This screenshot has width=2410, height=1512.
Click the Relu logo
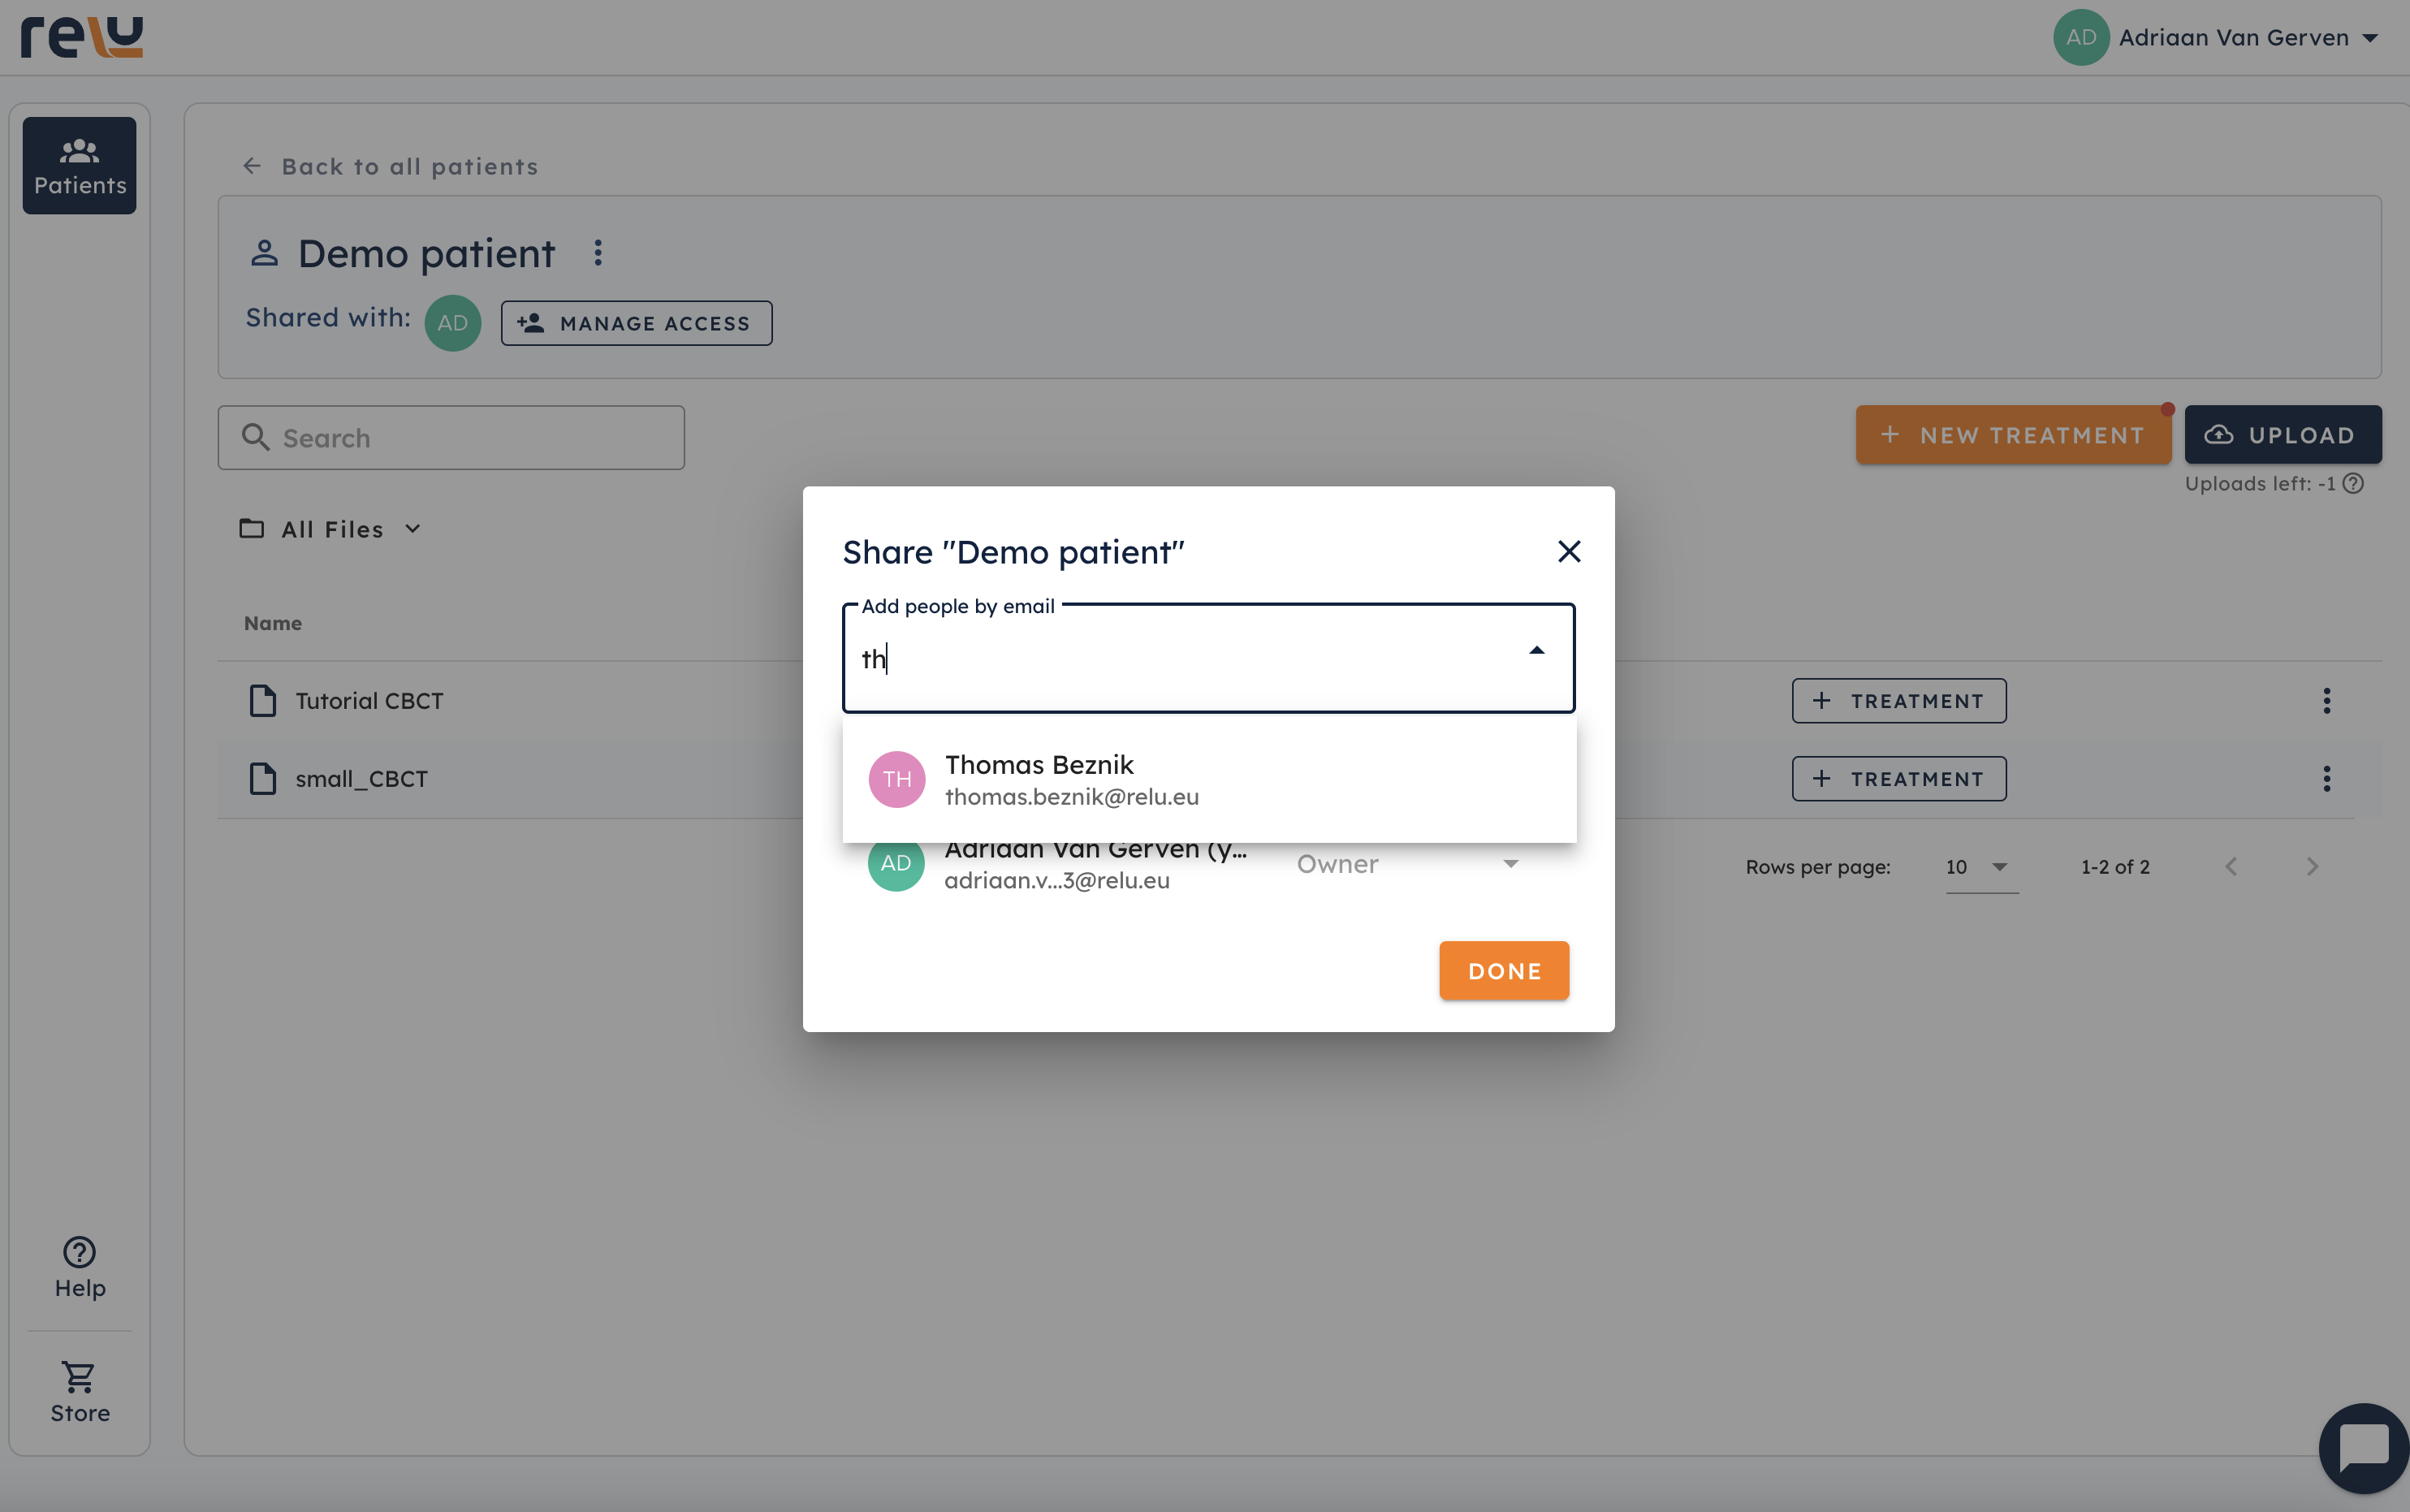coord(82,37)
